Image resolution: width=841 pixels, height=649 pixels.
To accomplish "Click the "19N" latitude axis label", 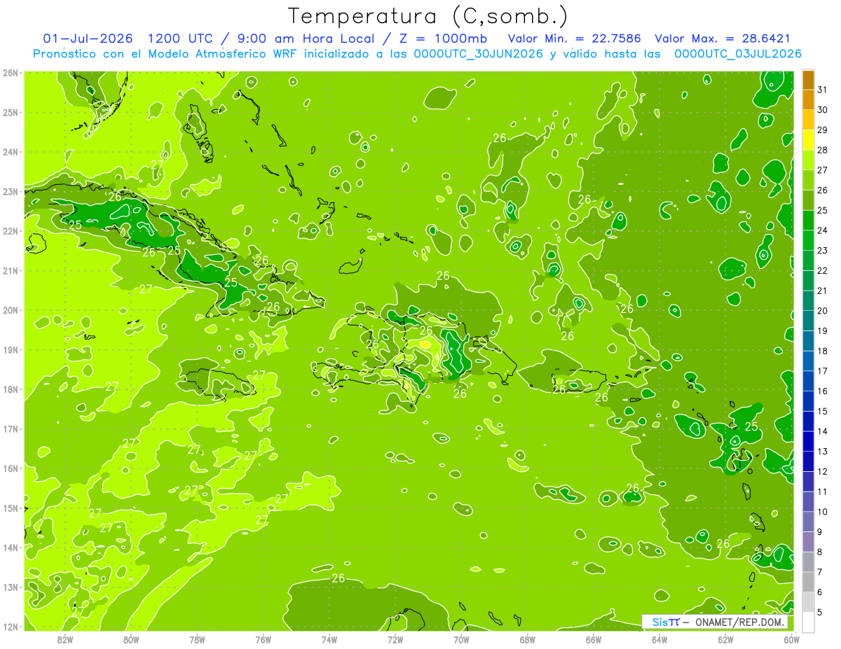I will (10, 349).
